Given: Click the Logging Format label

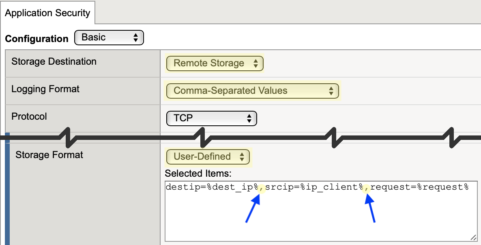Looking at the screenshot, I should coord(45,89).
